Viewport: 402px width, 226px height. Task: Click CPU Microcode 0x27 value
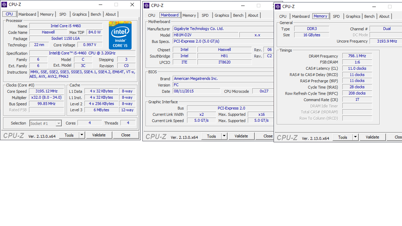(x=263, y=91)
